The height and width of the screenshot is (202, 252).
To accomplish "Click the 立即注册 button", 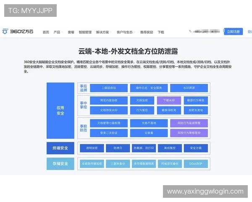I will tap(233, 32).
